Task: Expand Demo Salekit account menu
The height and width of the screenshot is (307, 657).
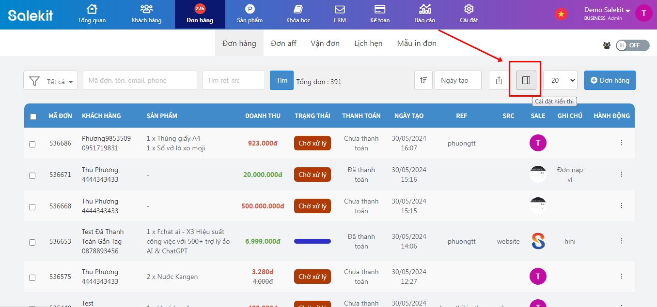Action: point(607,10)
